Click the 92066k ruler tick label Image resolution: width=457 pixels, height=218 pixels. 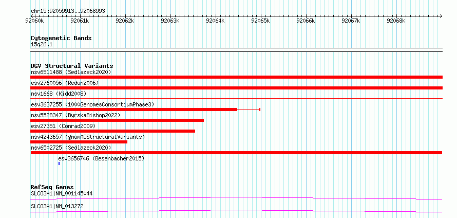pos(306,21)
